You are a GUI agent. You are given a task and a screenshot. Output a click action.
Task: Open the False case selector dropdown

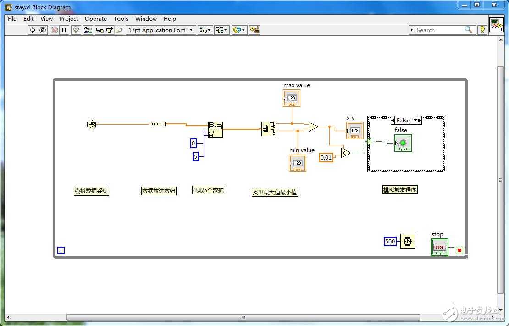(415, 121)
